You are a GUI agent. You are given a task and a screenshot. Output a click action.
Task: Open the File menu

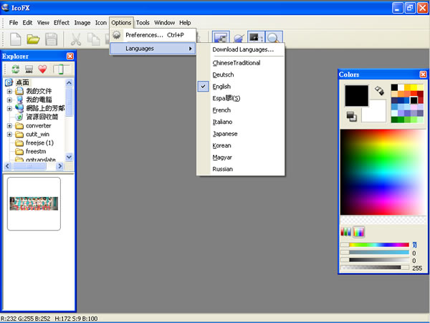pyautogui.click(x=14, y=23)
